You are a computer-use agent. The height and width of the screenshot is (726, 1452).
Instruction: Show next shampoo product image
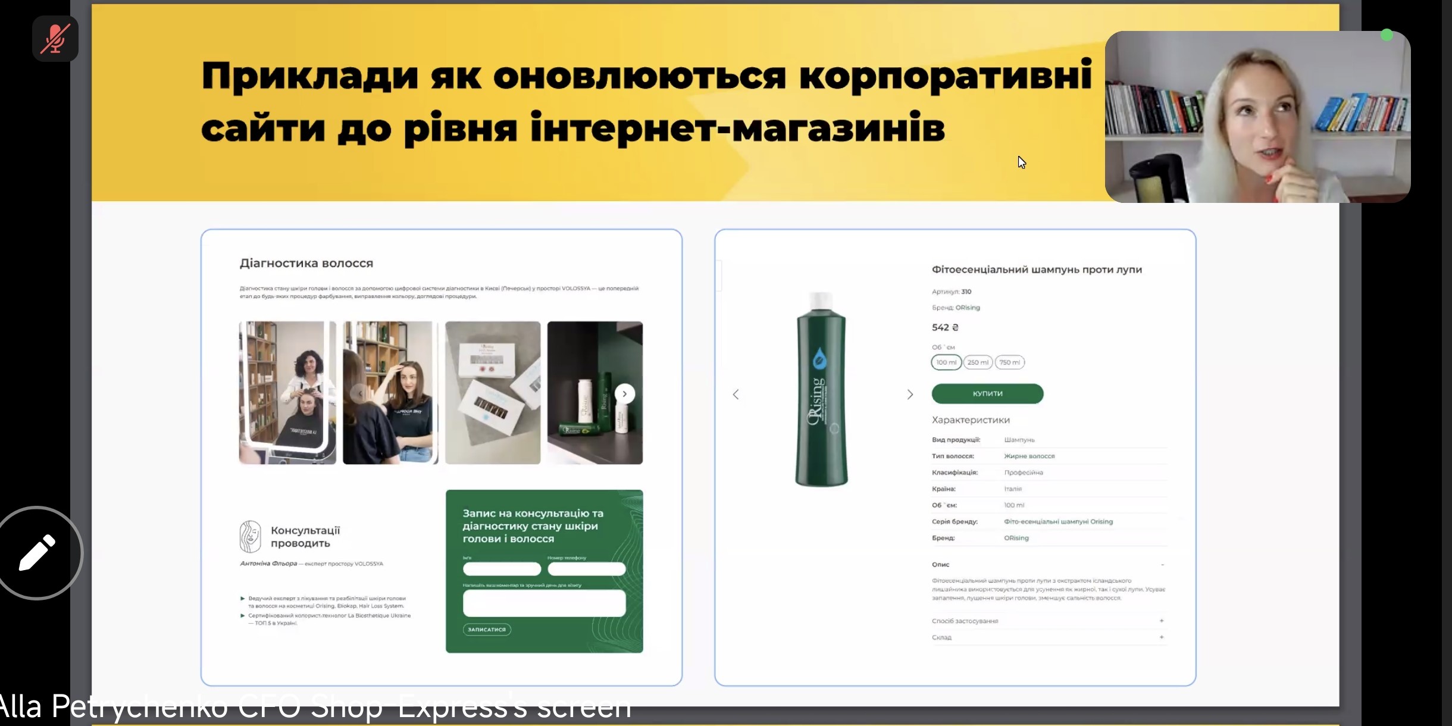(x=909, y=395)
